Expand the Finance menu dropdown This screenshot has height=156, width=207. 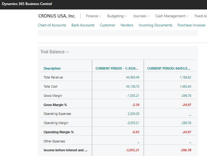pos(93,16)
